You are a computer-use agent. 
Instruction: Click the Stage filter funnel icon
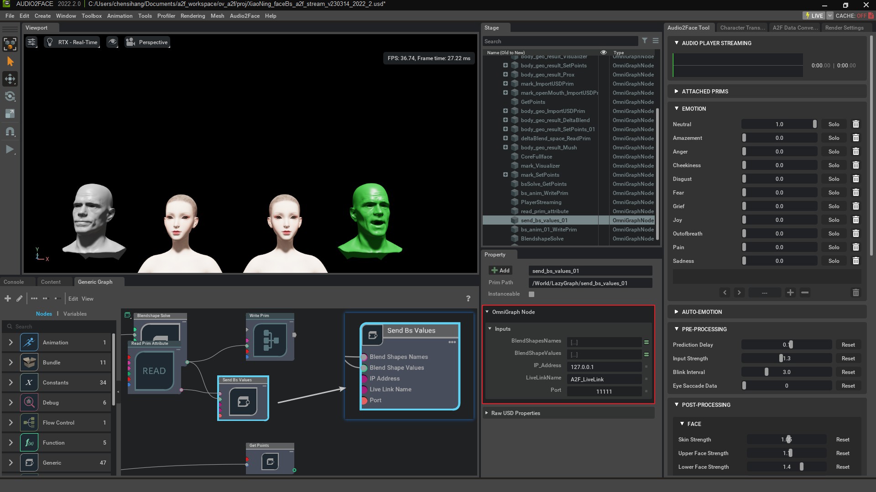(x=645, y=41)
